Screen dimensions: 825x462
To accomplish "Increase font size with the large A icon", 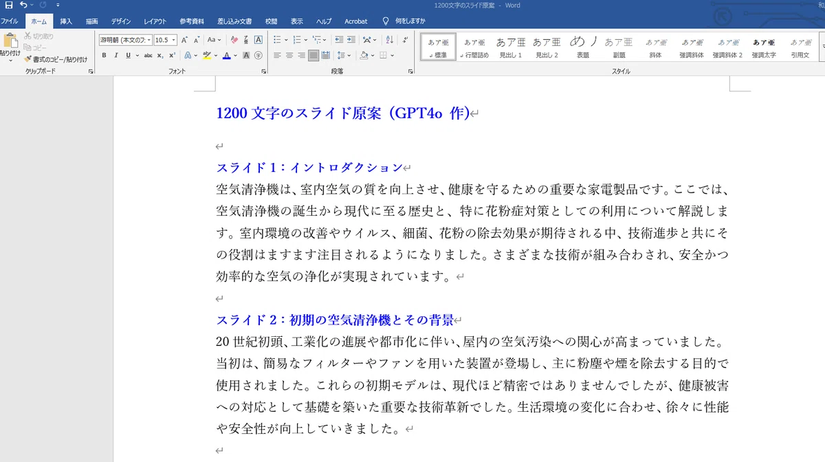I will (185, 40).
